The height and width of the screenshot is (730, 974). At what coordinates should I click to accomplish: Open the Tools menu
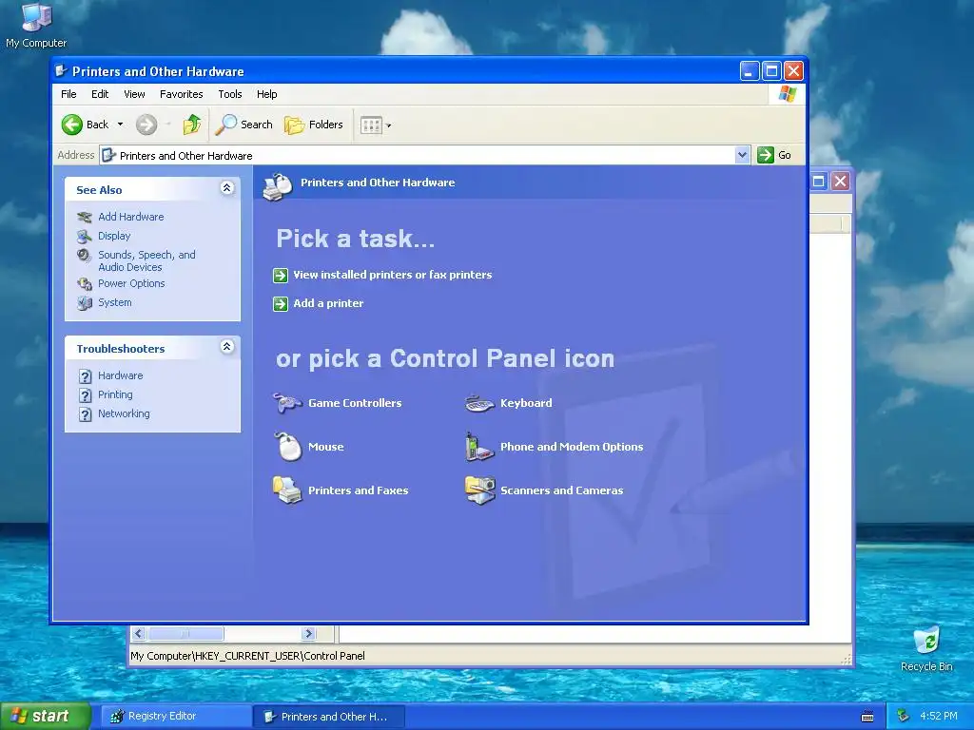pos(230,94)
